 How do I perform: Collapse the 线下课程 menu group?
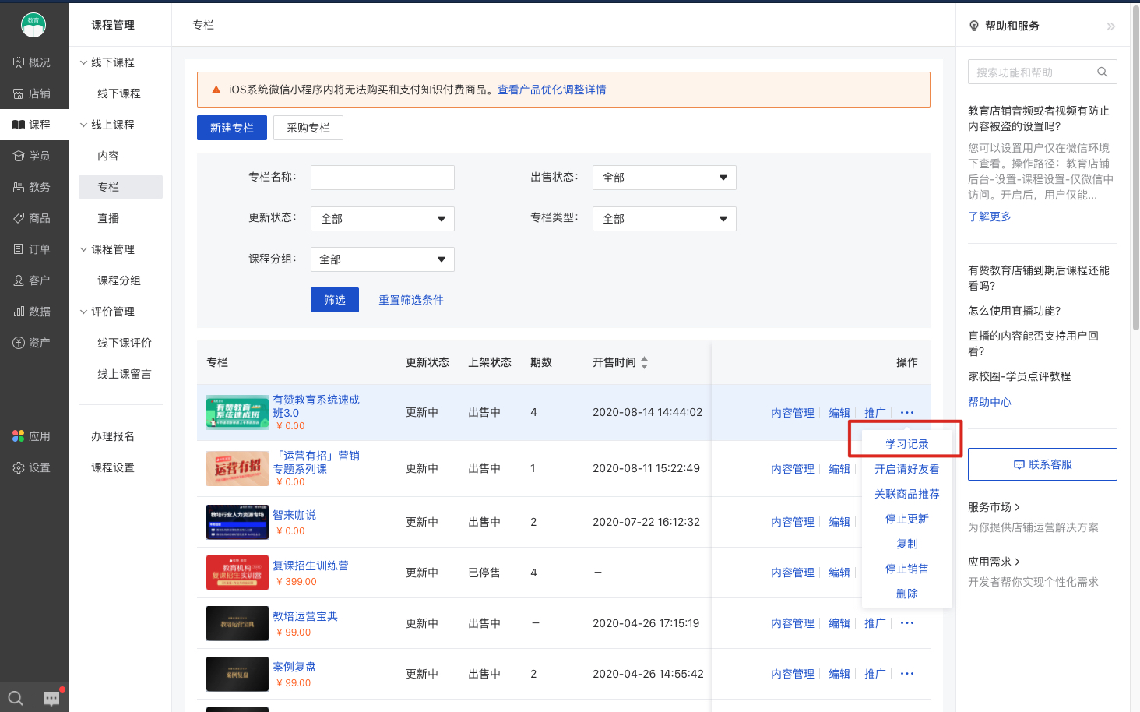83,62
